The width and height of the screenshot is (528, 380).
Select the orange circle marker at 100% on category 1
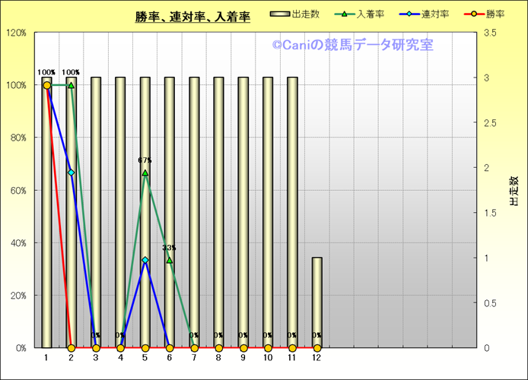pyautogui.click(x=46, y=85)
